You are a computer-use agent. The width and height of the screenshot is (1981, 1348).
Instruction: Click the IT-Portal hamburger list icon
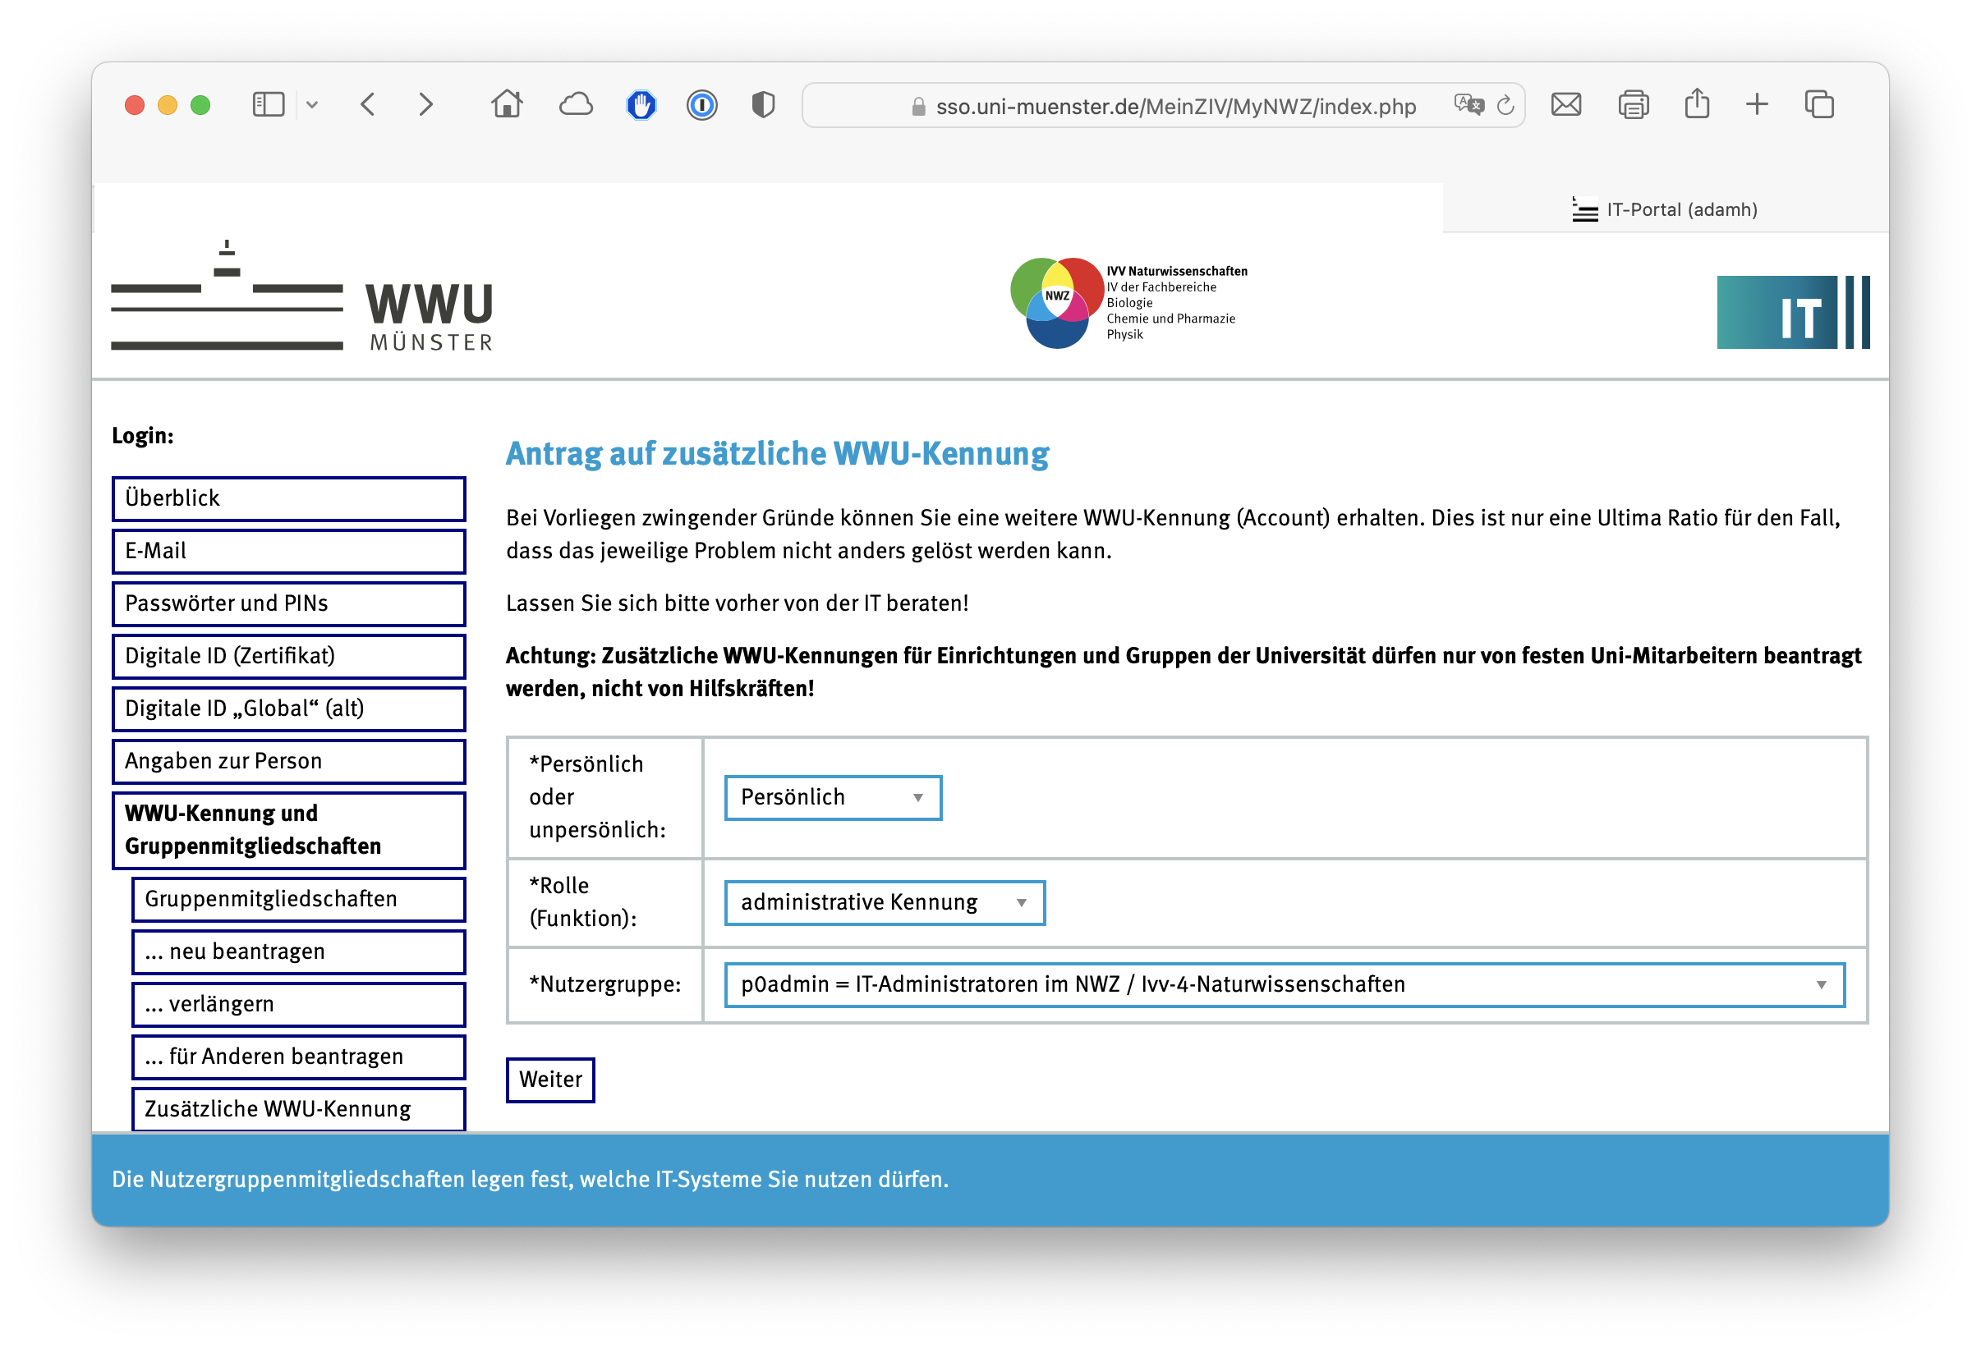point(1584,209)
